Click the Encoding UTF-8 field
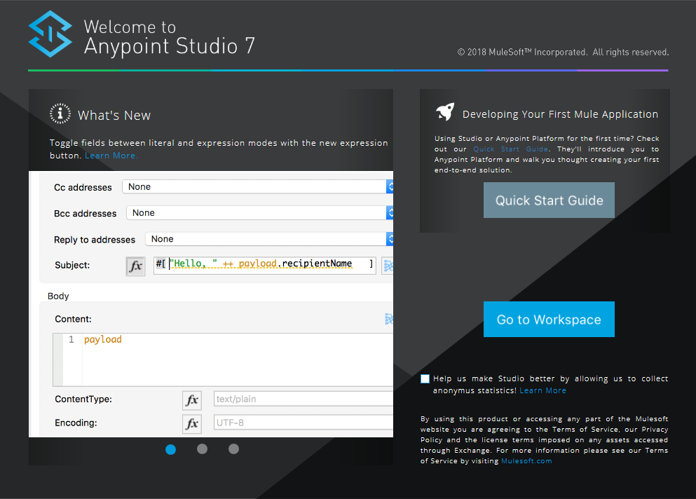This screenshot has width=696, height=499. (x=303, y=422)
